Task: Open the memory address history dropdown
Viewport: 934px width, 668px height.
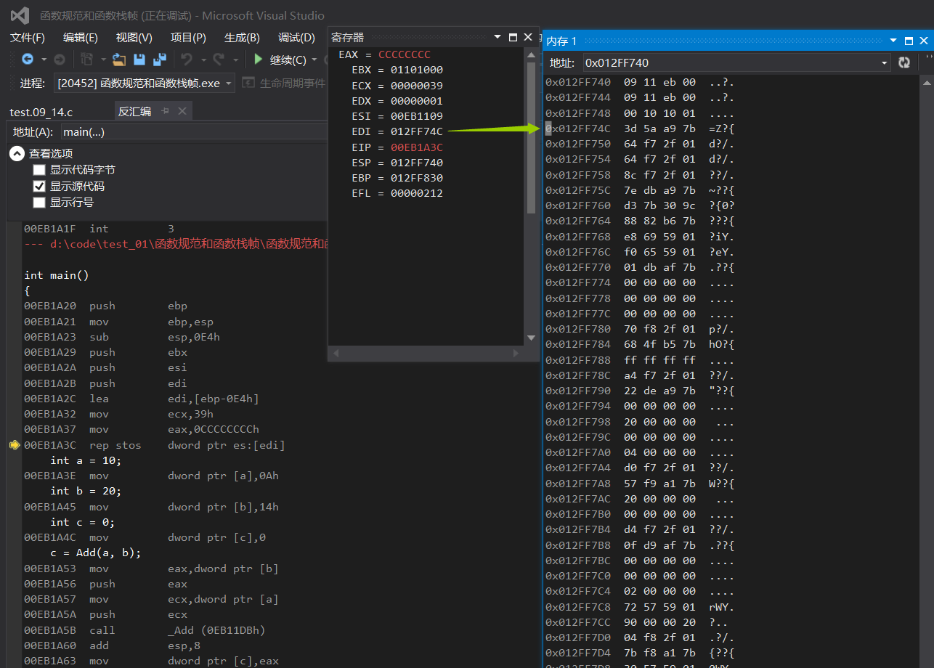Action: 884,63
